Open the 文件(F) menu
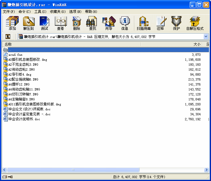This screenshot has height=181, width=211. [9, 12]
